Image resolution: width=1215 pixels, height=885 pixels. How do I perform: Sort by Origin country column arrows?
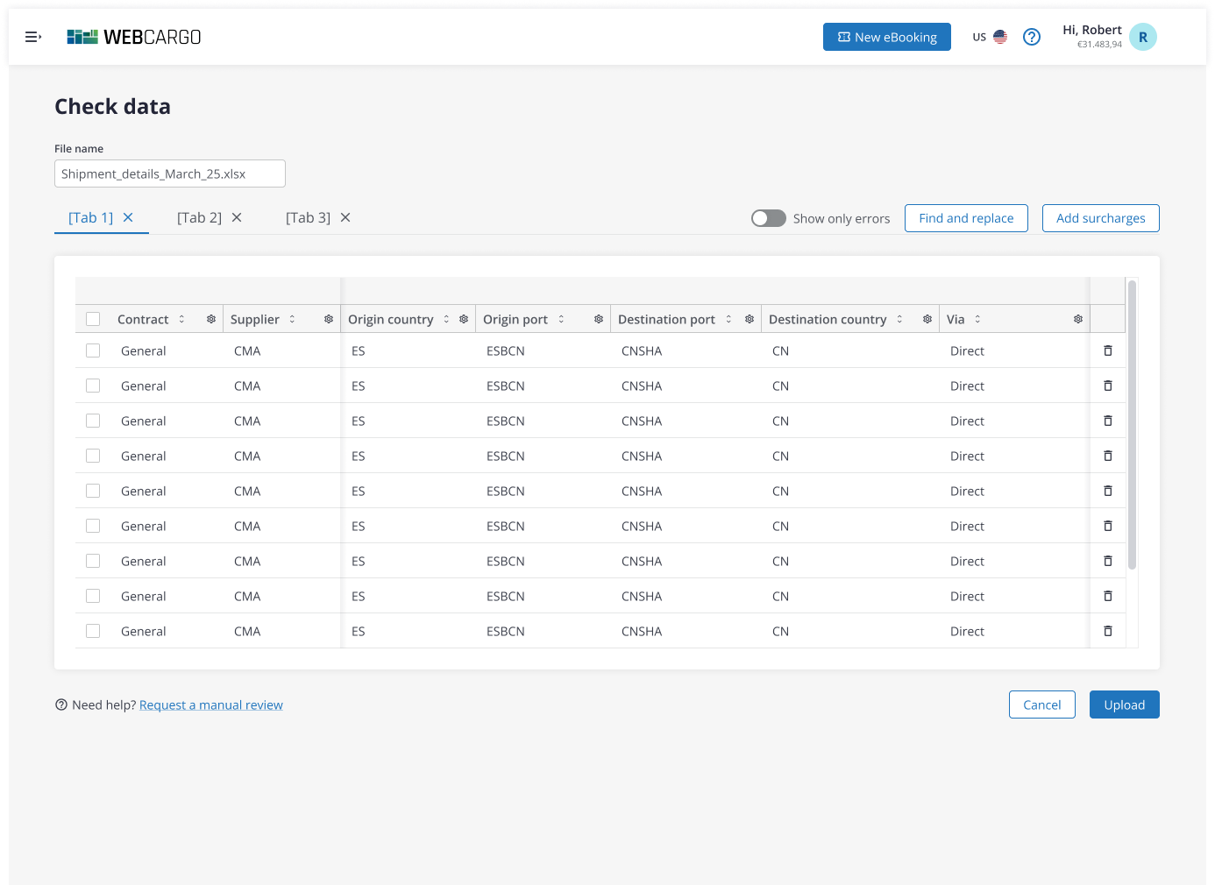pyautogui.click(x=446, y=319)
